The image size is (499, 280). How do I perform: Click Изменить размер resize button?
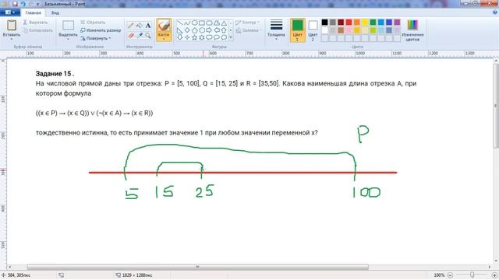point(101,30)
